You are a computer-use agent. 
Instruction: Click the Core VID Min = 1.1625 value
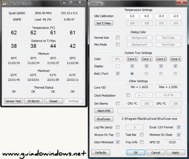point(139,87)
